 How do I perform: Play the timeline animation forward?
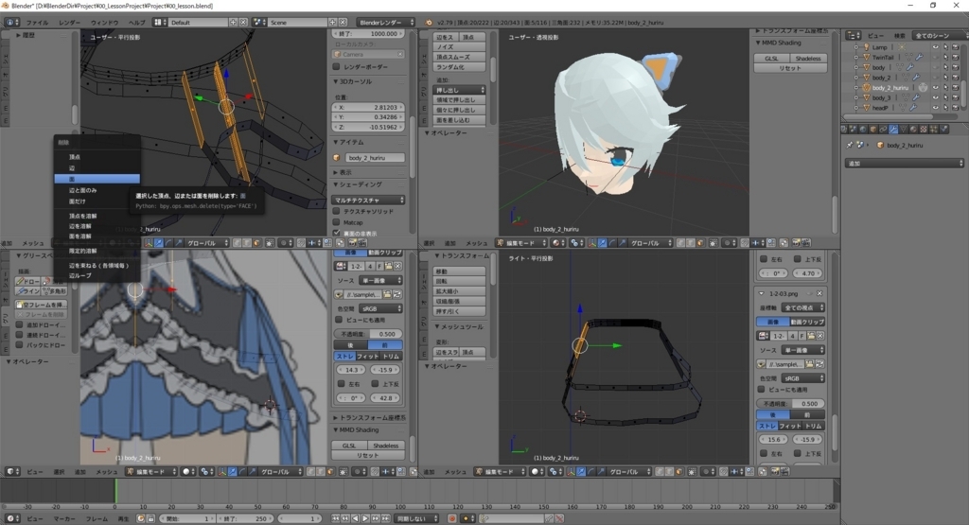[365, 518]
